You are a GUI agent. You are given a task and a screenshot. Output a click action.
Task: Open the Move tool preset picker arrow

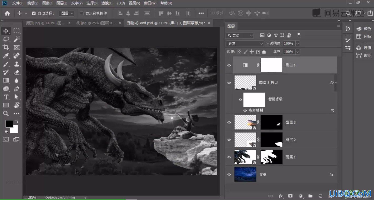pos(26,13)
